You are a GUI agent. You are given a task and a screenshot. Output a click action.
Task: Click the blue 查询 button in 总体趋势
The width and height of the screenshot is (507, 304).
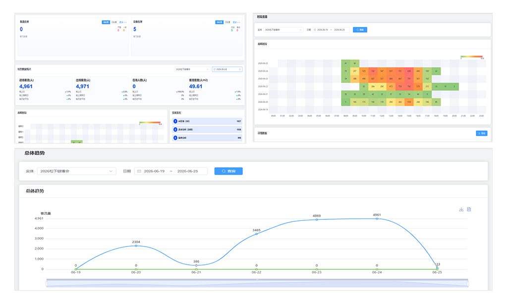(228, 171)
